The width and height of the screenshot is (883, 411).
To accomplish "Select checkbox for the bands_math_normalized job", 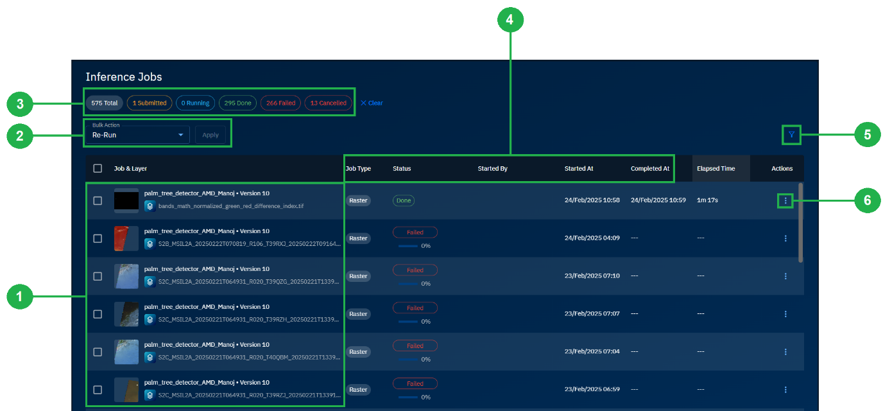I will 98,201.
